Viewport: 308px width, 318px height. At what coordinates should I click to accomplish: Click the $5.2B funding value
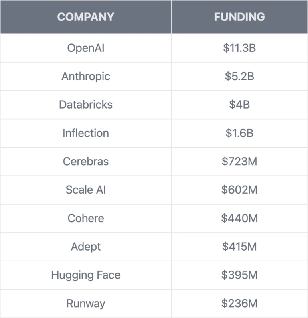click(x=239, y=77)
